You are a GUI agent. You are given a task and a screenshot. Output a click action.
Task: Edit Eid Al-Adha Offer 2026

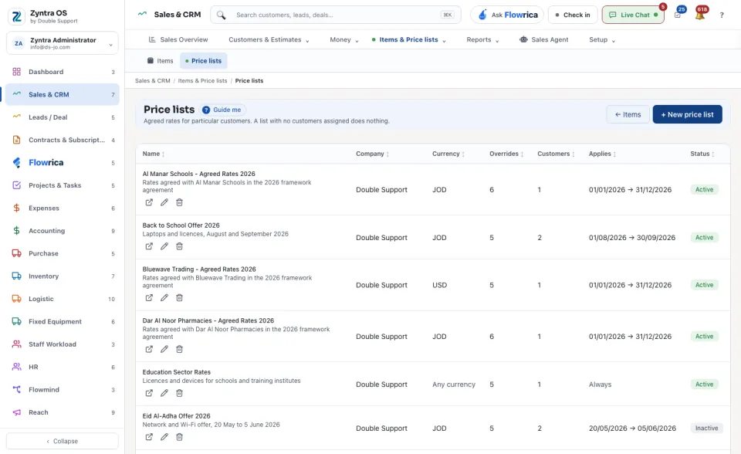tap(164, 437)
